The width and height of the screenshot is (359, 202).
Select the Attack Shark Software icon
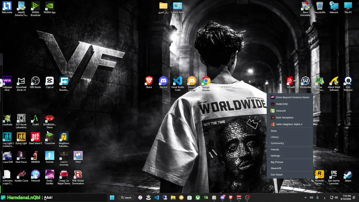(334, 84)
